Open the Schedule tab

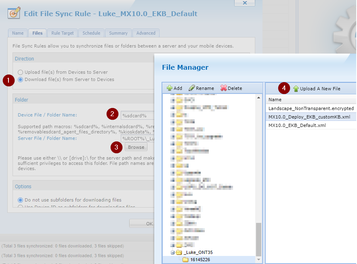91,33
